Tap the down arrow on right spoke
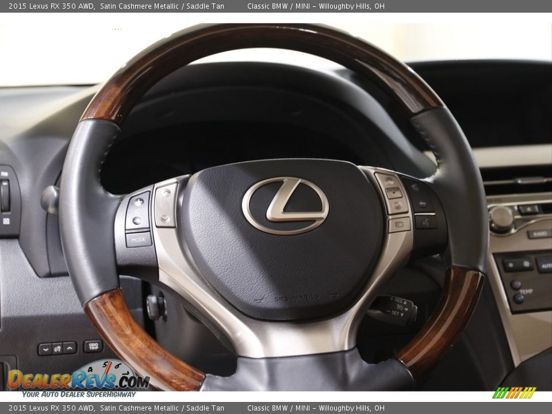The height and width of the screenshot is (414, 552). click(x=397, y=205)
